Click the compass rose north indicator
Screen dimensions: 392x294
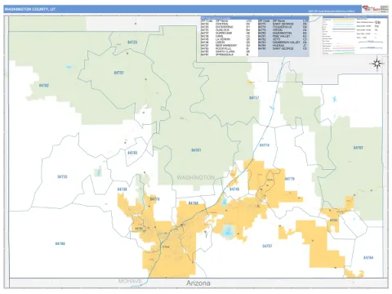[377, 64]
